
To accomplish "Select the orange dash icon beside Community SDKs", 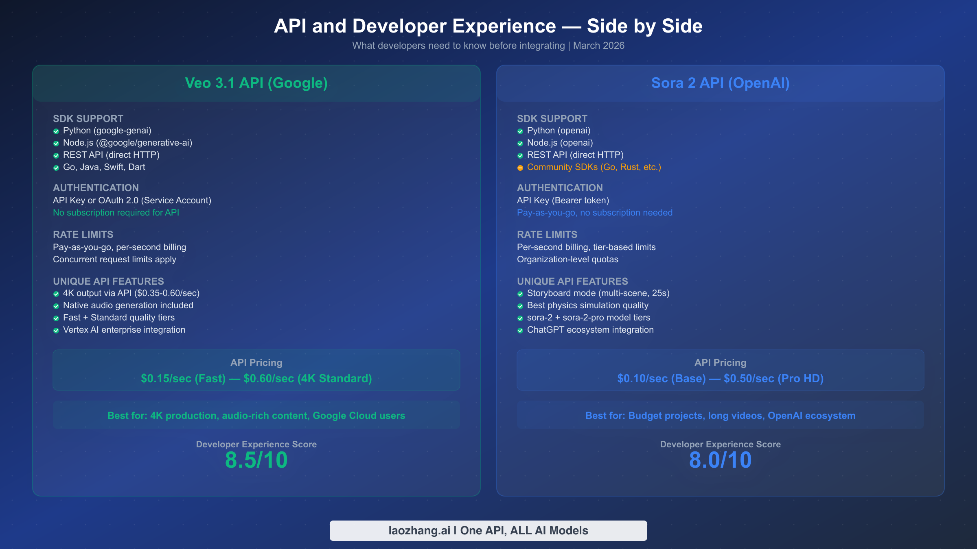I will coord(520,167).
